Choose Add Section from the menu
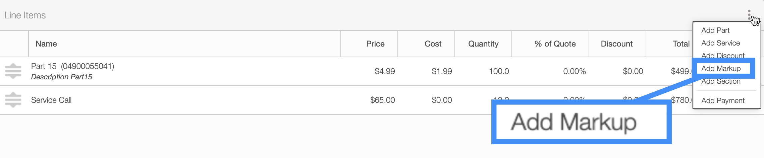 [x=721, y=81]
